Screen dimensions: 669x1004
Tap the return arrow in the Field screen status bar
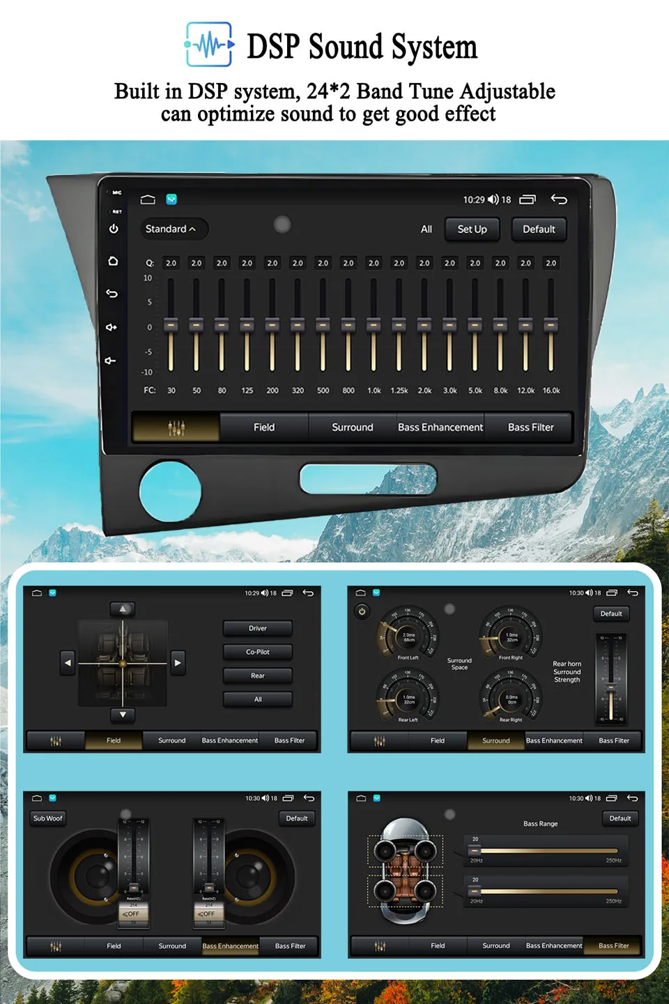[x=308, y=593]
